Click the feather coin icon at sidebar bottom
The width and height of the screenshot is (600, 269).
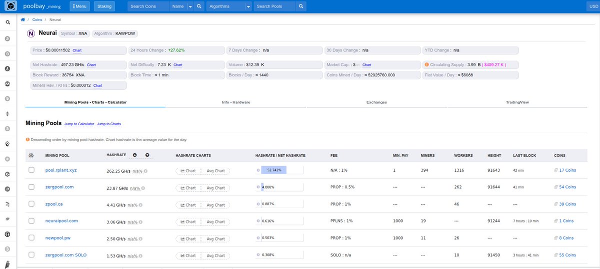point(8,264)
